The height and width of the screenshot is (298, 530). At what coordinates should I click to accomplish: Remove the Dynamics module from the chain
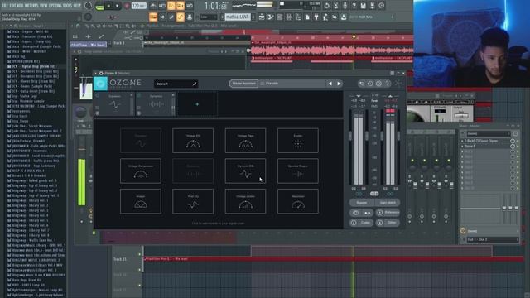173,95
